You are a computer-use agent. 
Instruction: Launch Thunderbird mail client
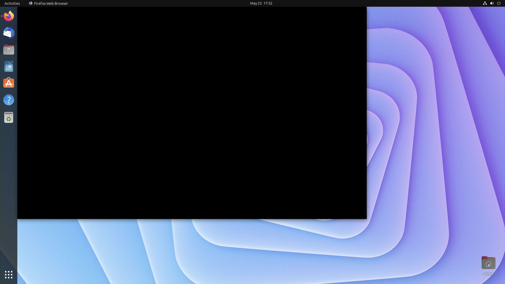[8, 33]
